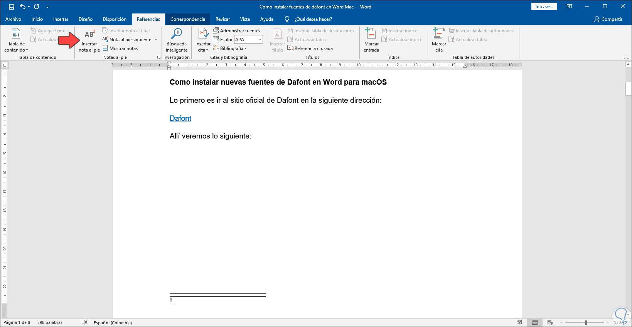Click Insertar índice

pos(399,31)
